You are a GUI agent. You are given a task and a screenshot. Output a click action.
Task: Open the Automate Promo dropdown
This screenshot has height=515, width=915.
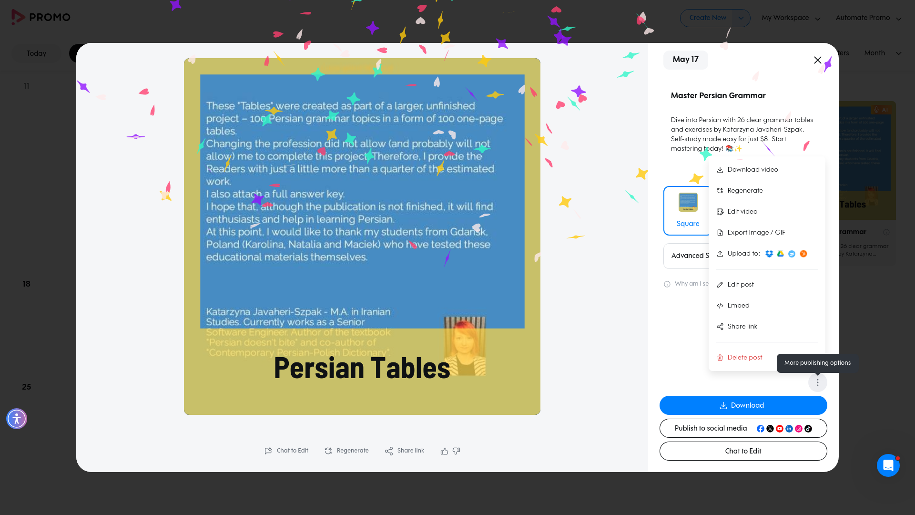pos(868,18)
